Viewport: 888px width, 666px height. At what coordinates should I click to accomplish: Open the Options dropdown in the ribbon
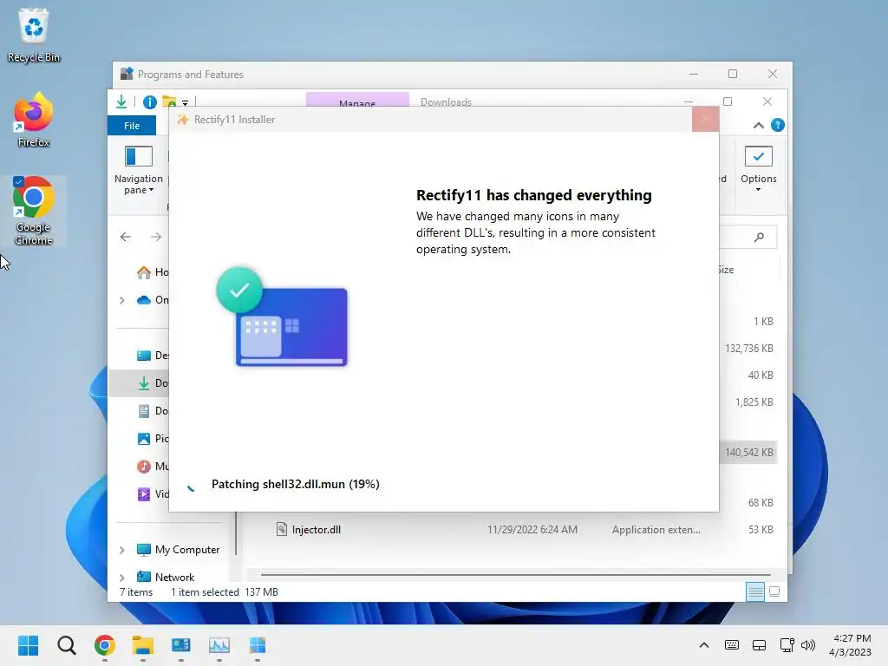pyautogui.click(x=758, y=170)
